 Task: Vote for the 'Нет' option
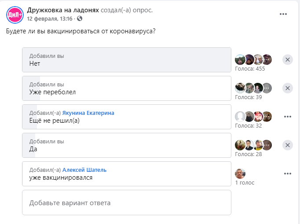[x=127, y=60]
